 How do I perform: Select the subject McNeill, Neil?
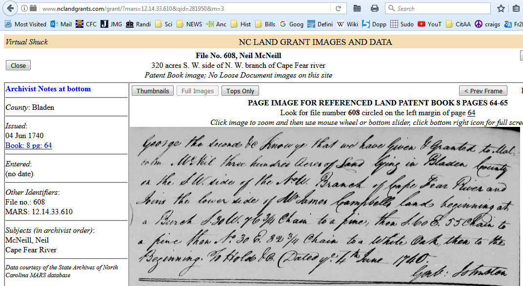click(27, 240)
